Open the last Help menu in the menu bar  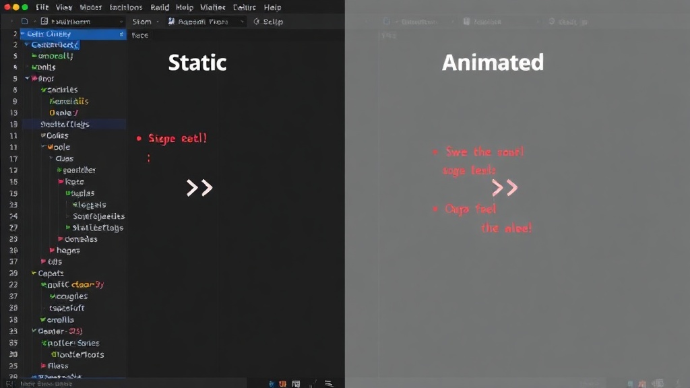(x=272, y=7)
